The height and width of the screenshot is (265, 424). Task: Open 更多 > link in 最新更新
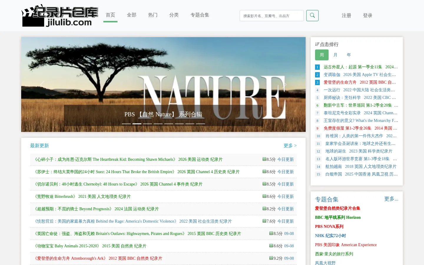pyautogui.click(x=290, y=146)
